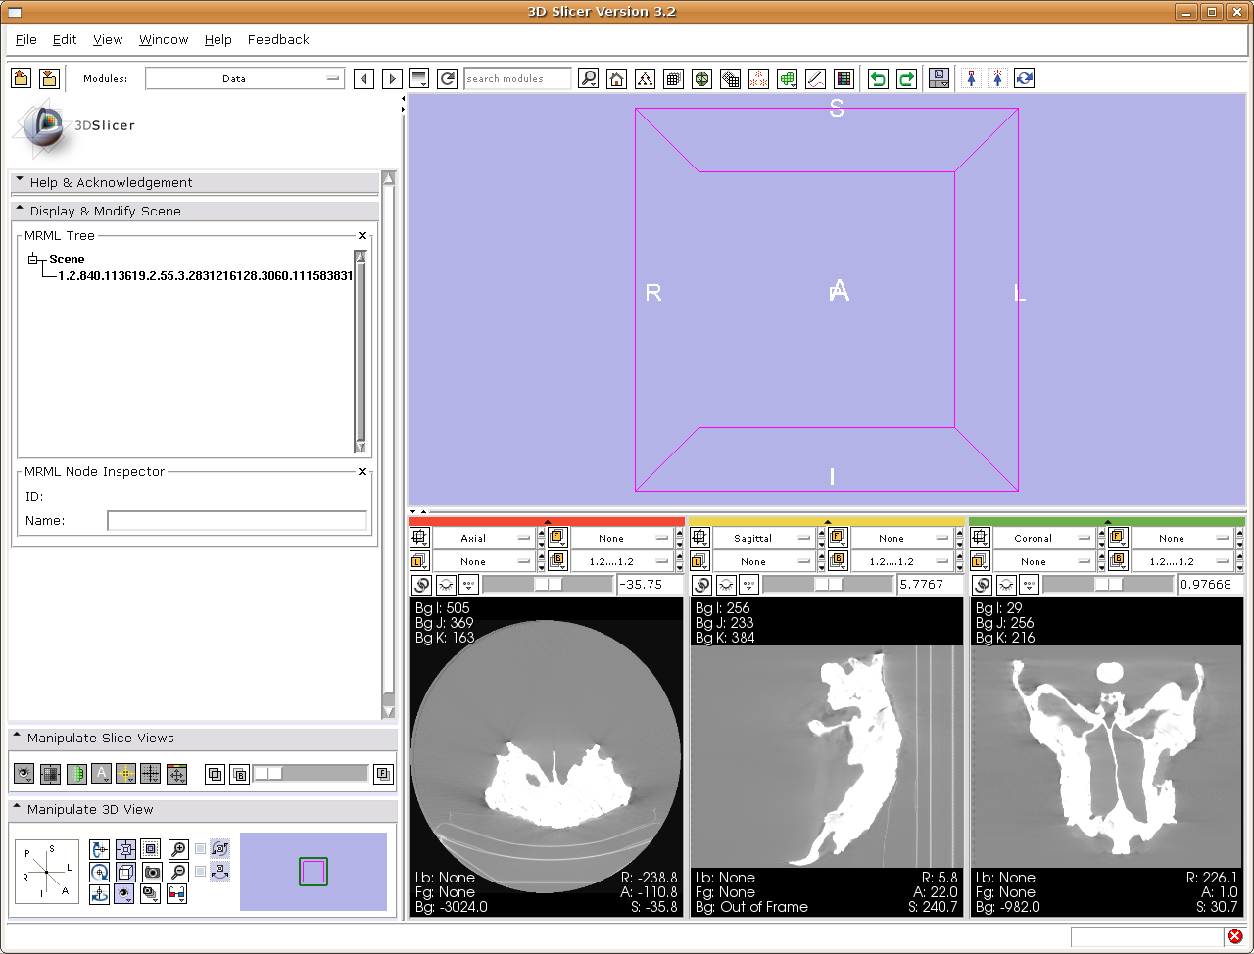
Task: Toggle slice visibility in Manipulate Slice Views
Action: [x=24, y=774]
